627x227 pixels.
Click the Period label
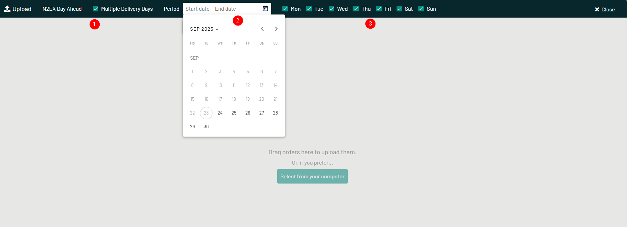pyautogui.click(x=172, y=9)
